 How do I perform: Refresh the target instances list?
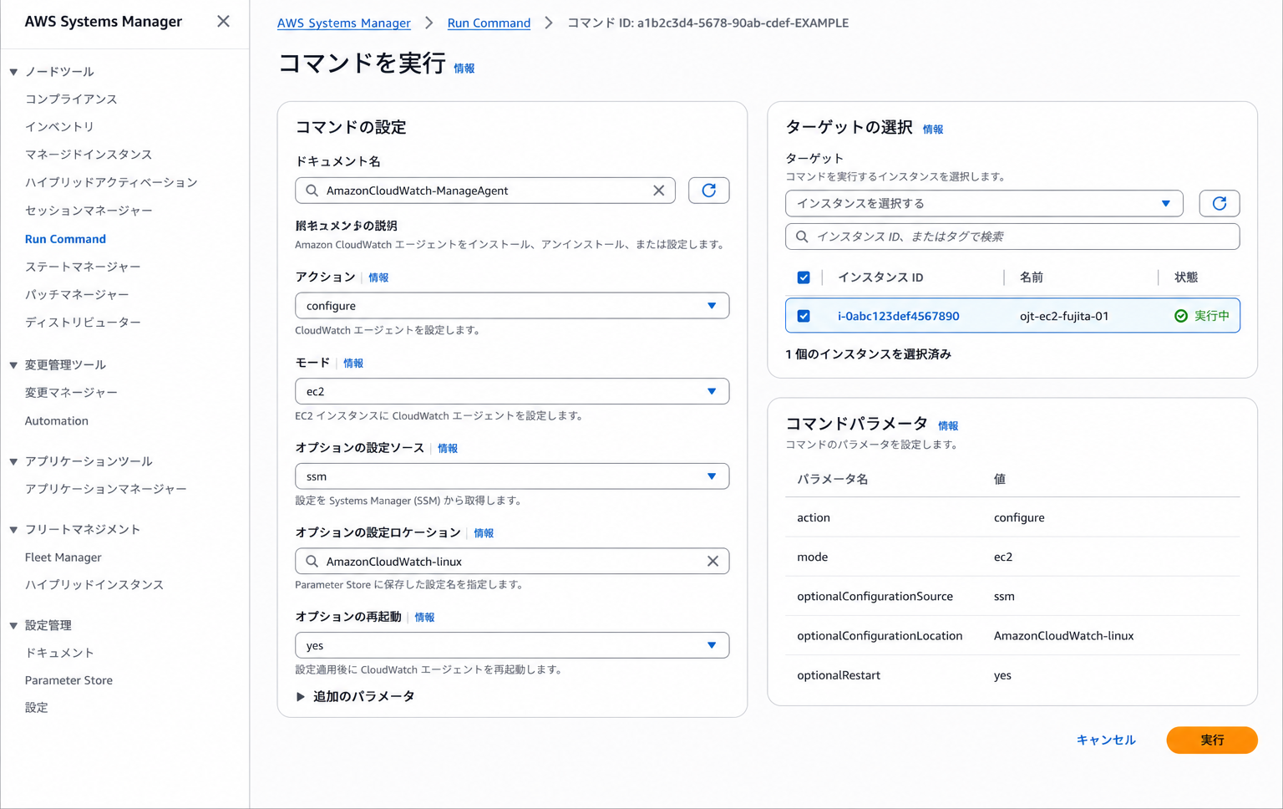click(x=1220, y=203)
